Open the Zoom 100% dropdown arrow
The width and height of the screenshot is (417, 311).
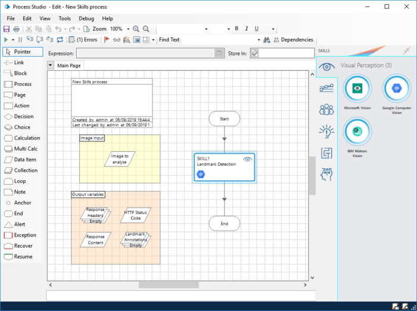[x=128, y=29]
